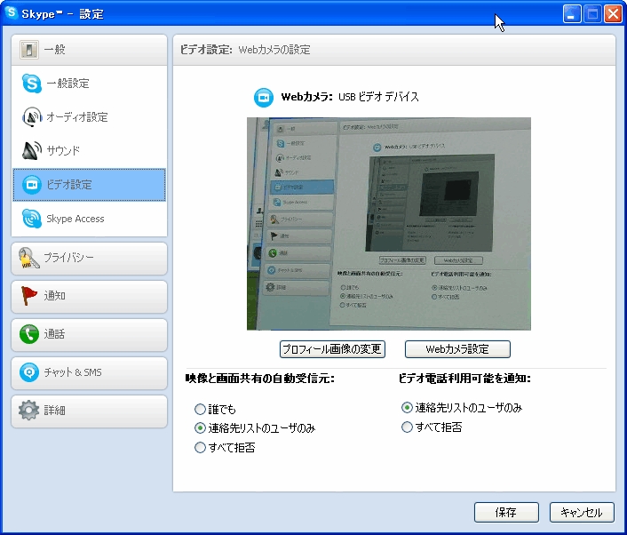Close the Skype settings window
This screenshot has width=627, height=535.
coord(613,14)
